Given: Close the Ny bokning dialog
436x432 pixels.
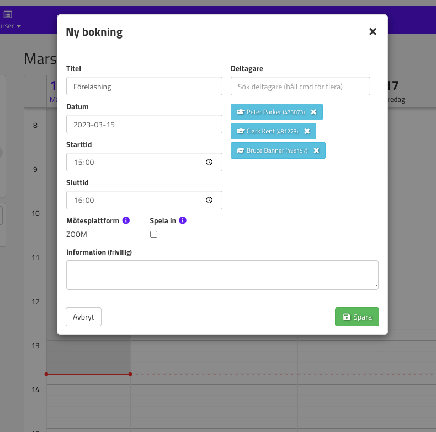Looking at the screenshot, I should click(373, 32).
